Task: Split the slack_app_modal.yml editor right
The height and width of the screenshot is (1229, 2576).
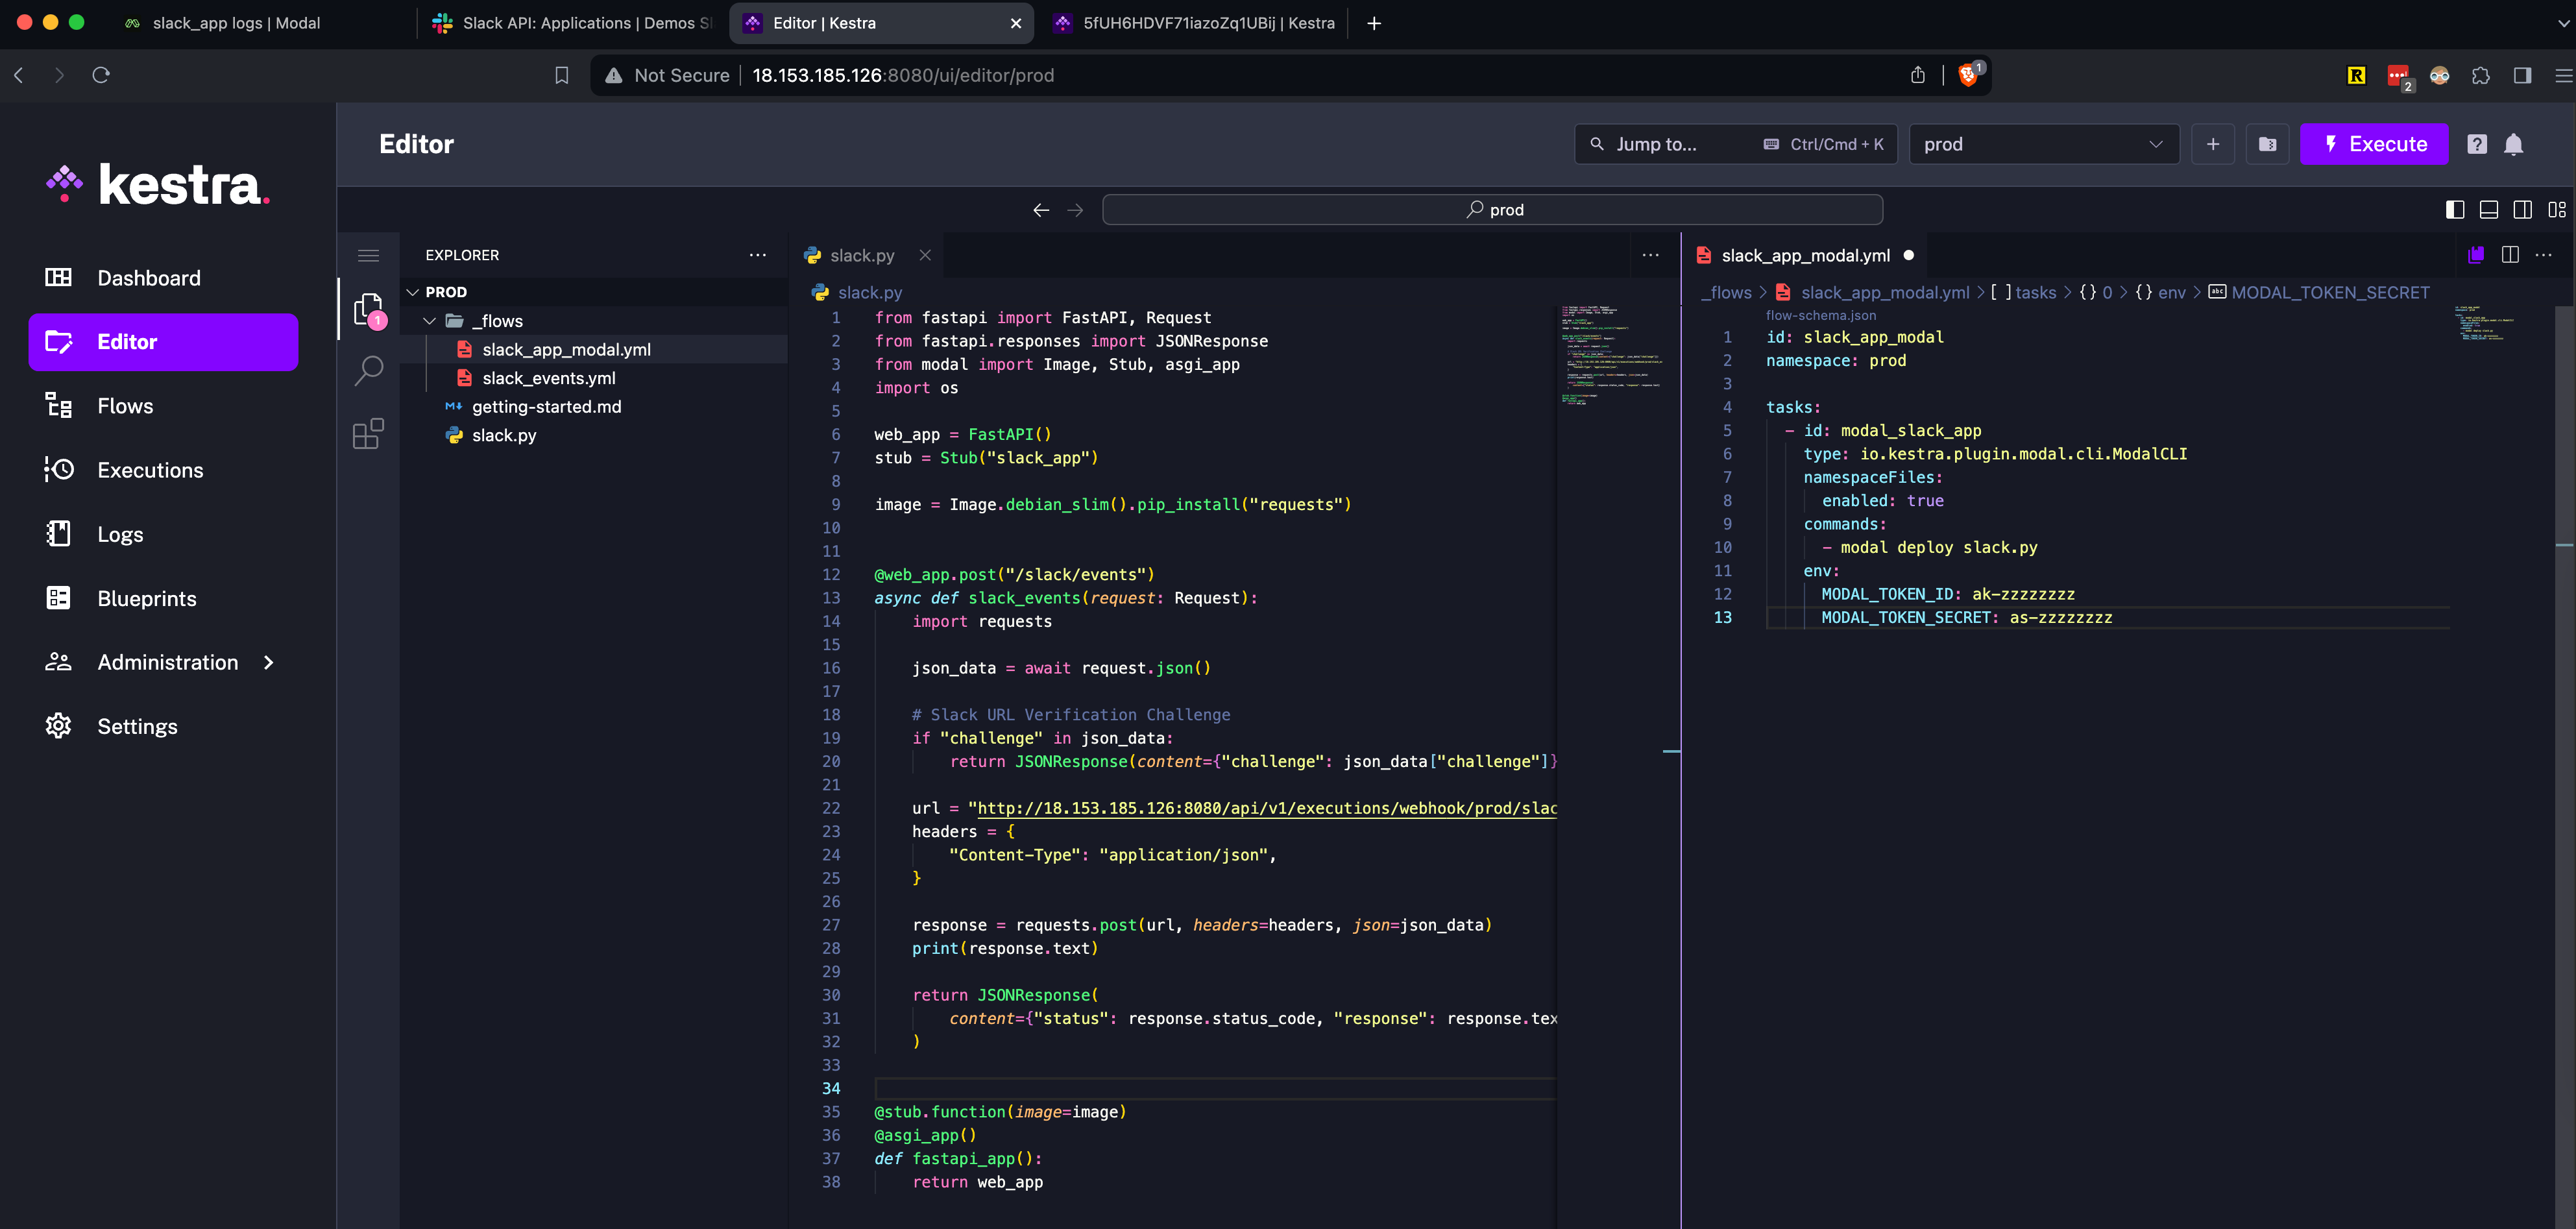Action: [x=2510, y=255]
